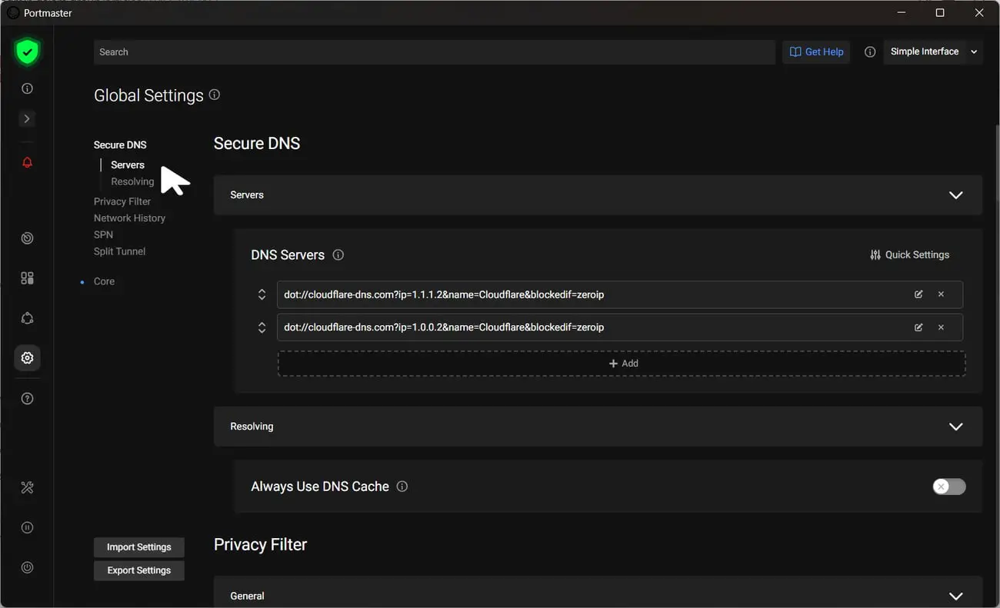Open the Simple Interface dropdown
The image size is (1000, 608).
(x=933, y=51)
